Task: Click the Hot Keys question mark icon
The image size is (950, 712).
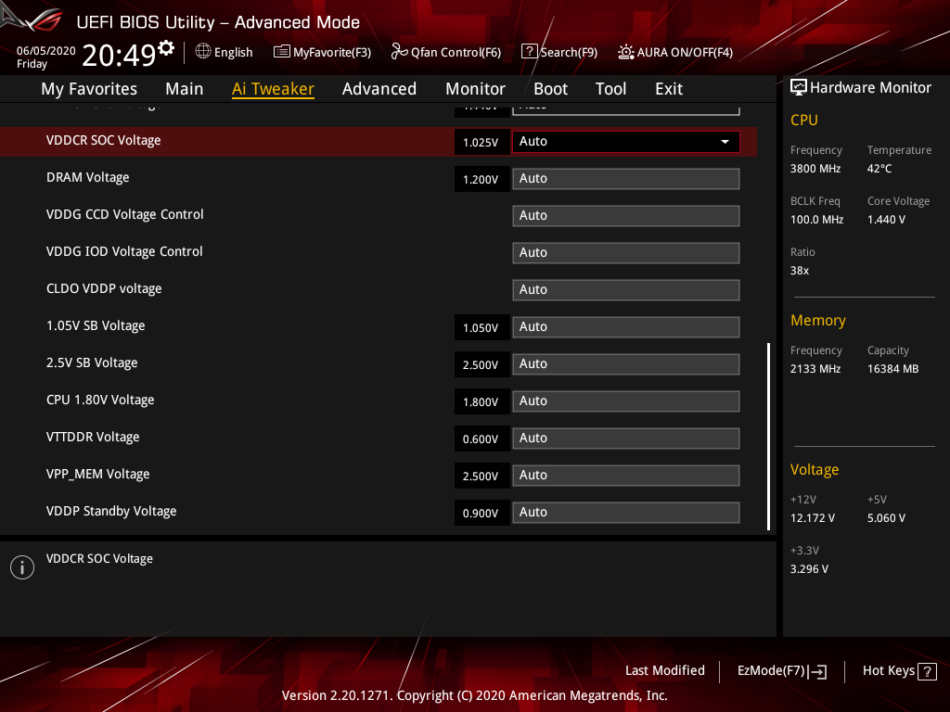Action: [x=927, y=671]
